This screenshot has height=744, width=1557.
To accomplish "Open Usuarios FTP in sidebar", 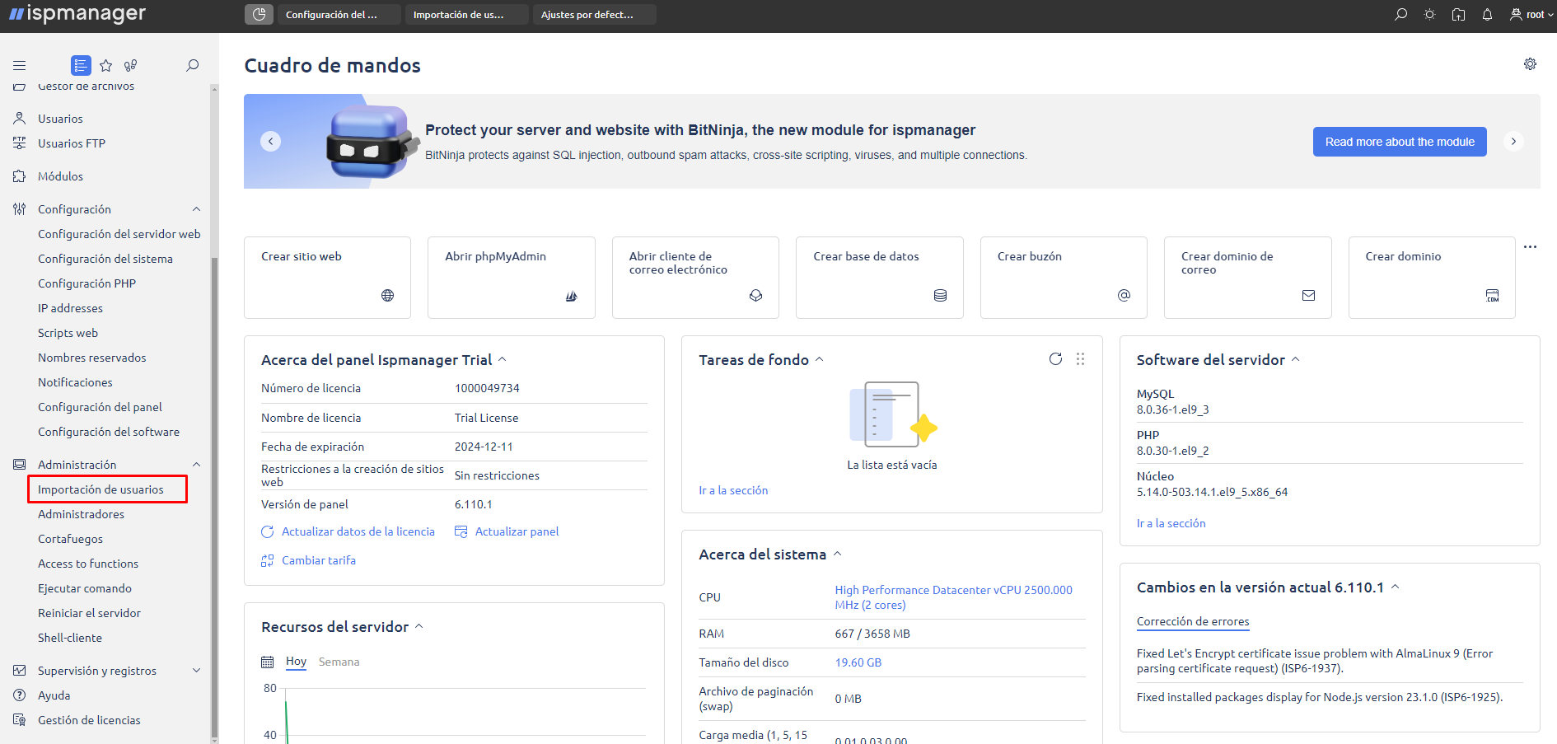I will (x=71, y=143).
